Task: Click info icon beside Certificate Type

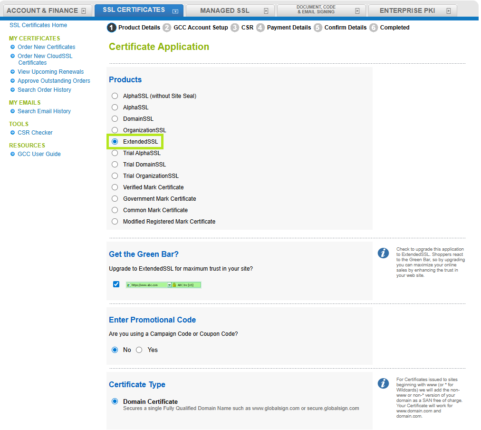Action: coord(383,383)
